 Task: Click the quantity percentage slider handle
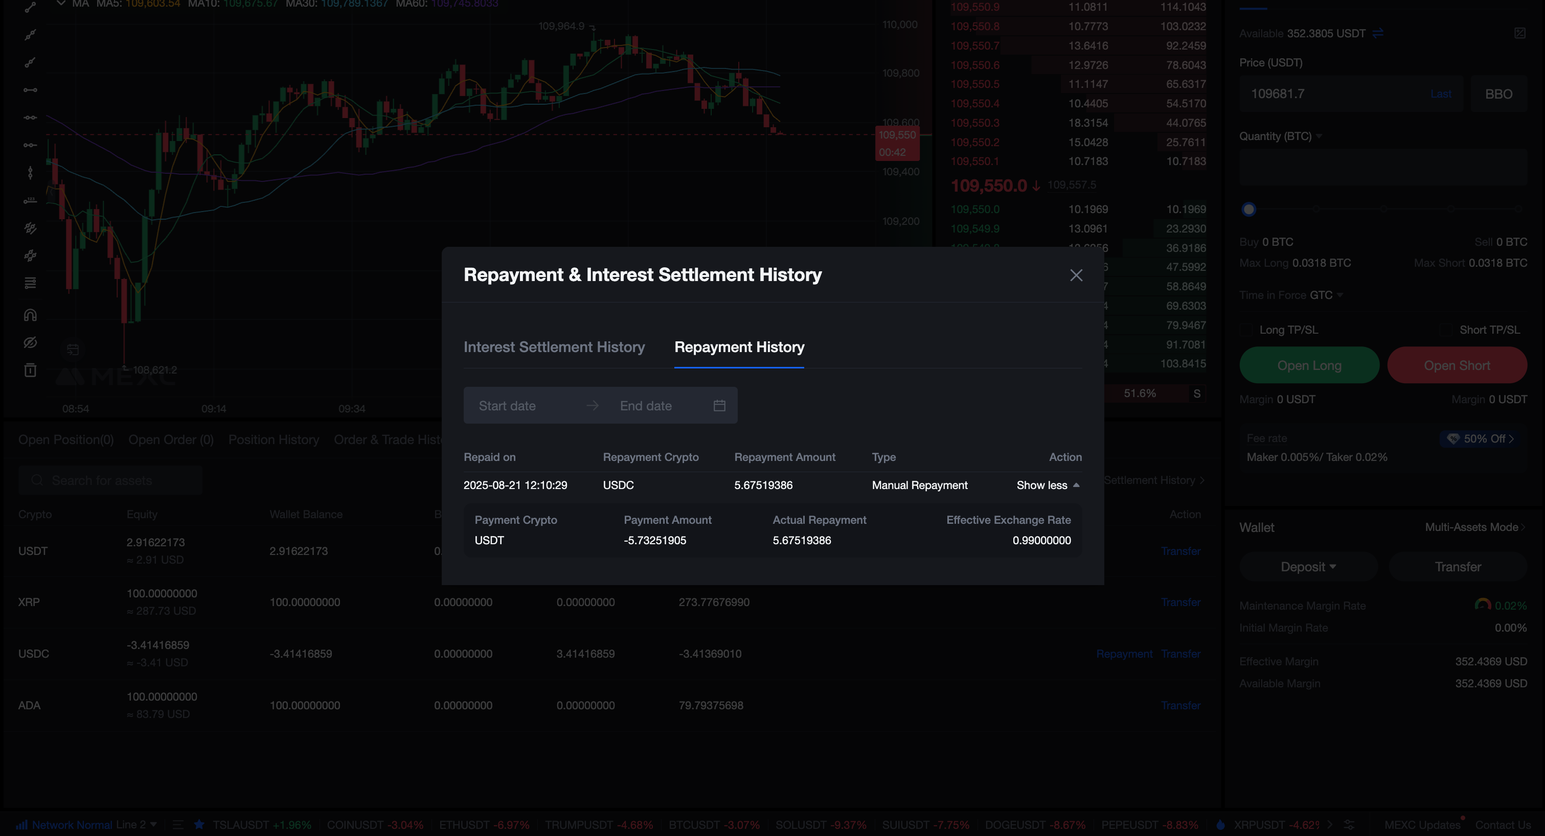pyautogui.click(x=1248, y=209)
